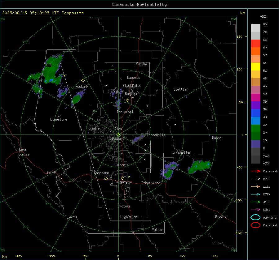The height and width of the screenshot is (260, 279).
Task: Click the Cochrane town label
Action: tap(101, 173)
